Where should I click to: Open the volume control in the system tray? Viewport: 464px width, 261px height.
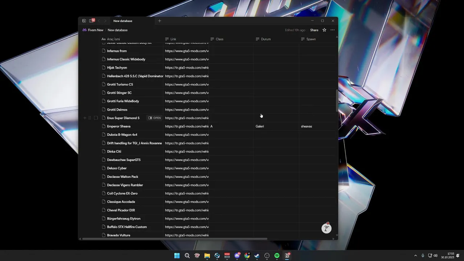click(x=435, y=256)
